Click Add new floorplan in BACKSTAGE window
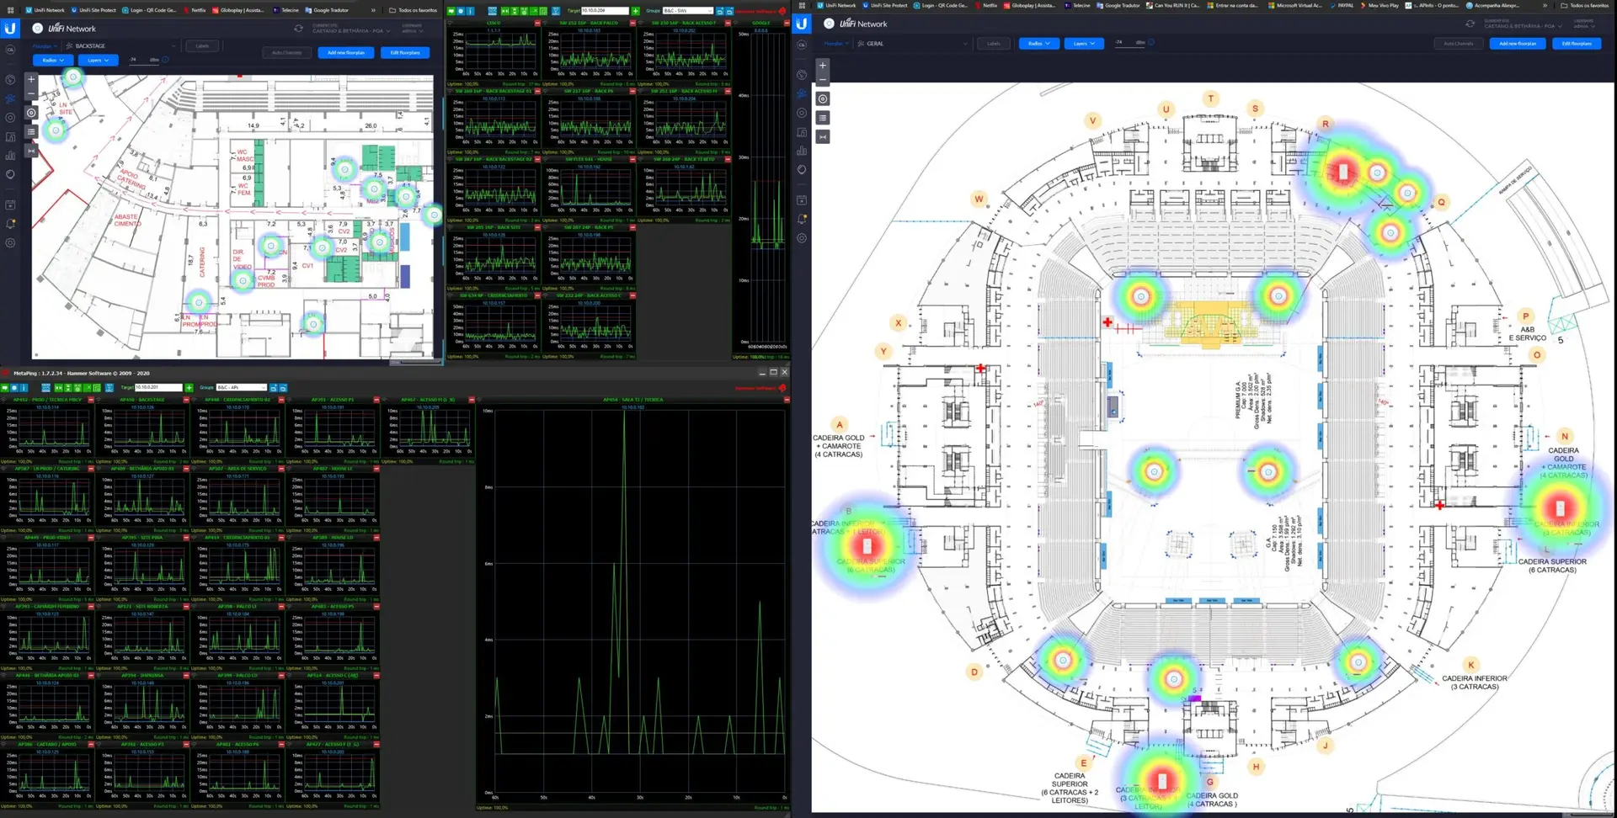Screen dimensions: 1617x818 [x=346, y=52]
